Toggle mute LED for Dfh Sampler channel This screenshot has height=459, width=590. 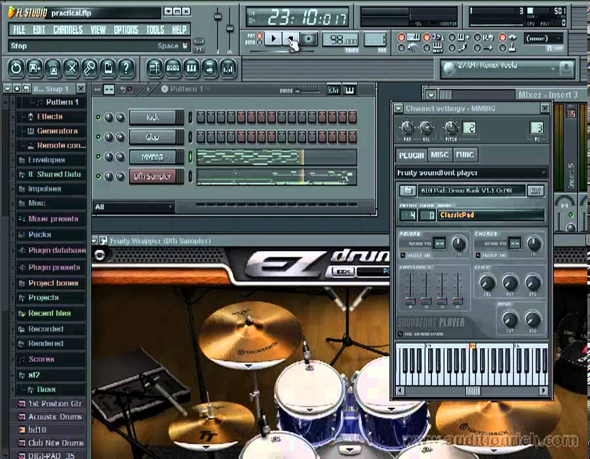[98, 176]
